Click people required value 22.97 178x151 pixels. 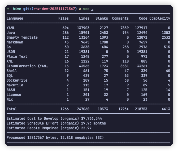point(86,128)
